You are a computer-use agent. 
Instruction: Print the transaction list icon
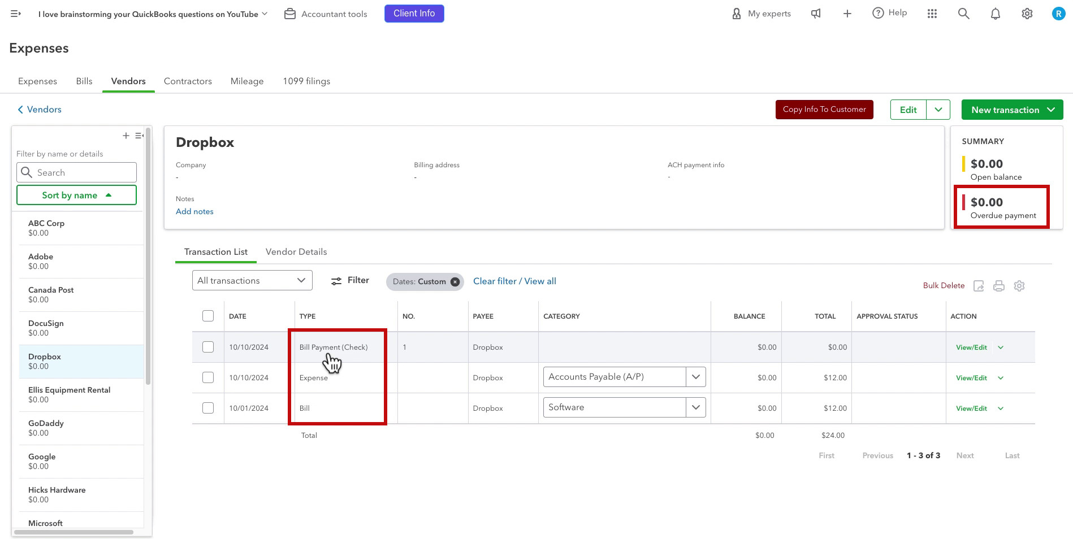(x=999, y=286)
